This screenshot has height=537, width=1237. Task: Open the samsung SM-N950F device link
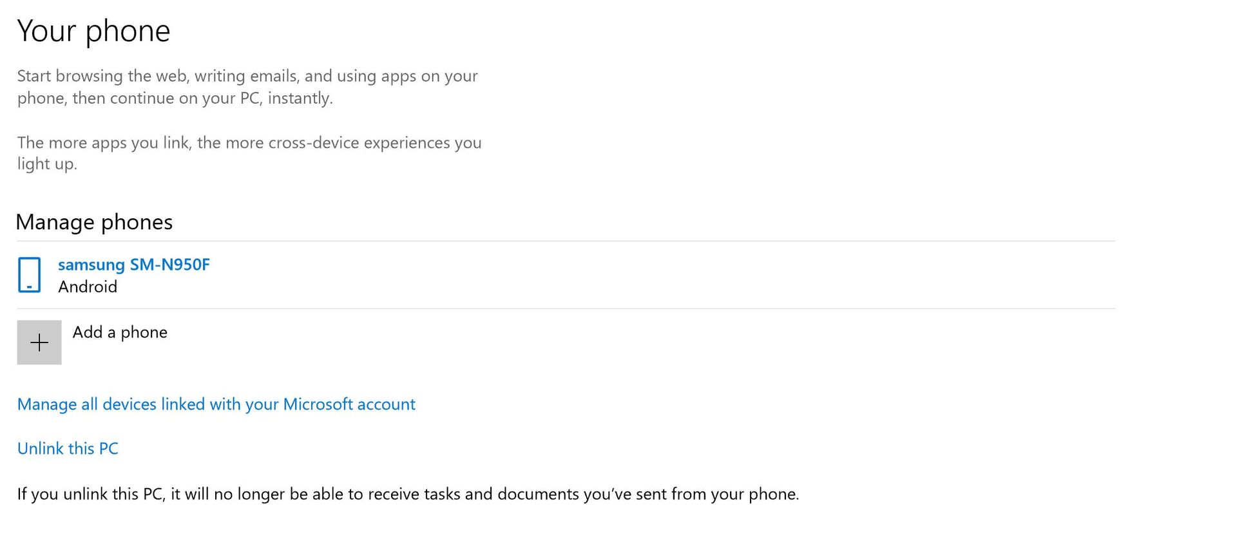coord(133,265)
